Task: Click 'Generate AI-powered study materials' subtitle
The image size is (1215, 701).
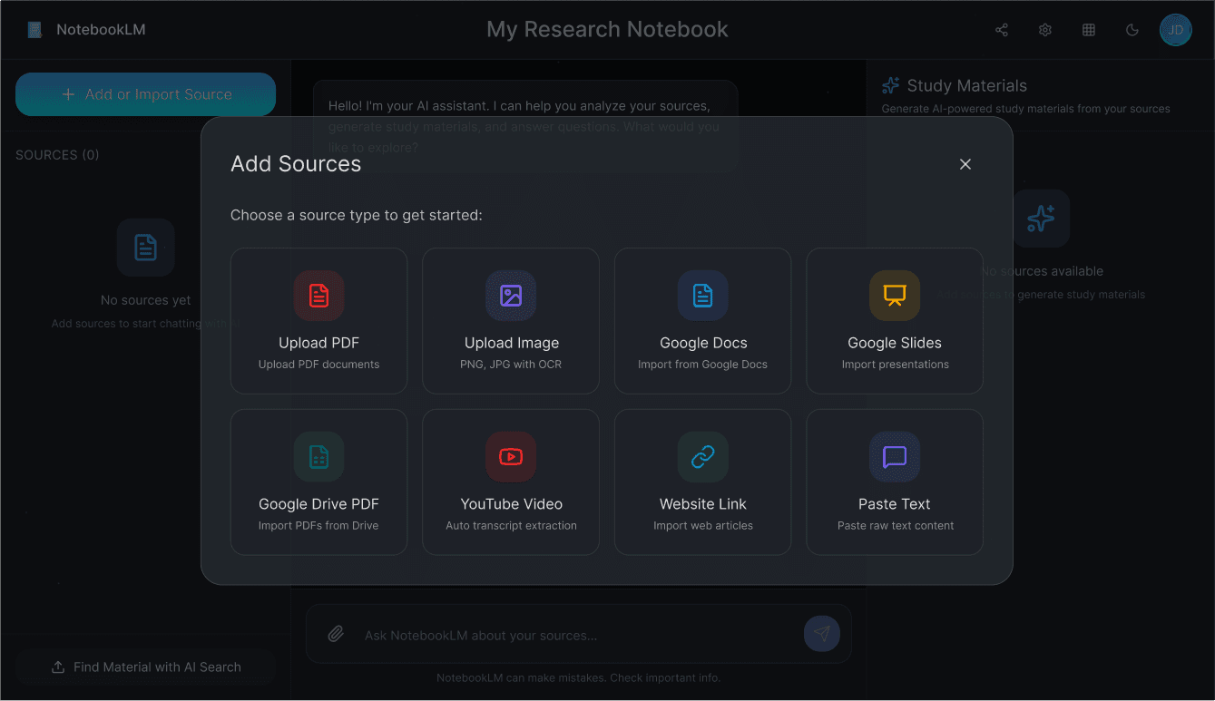Action: click(x=1026, y=109)
